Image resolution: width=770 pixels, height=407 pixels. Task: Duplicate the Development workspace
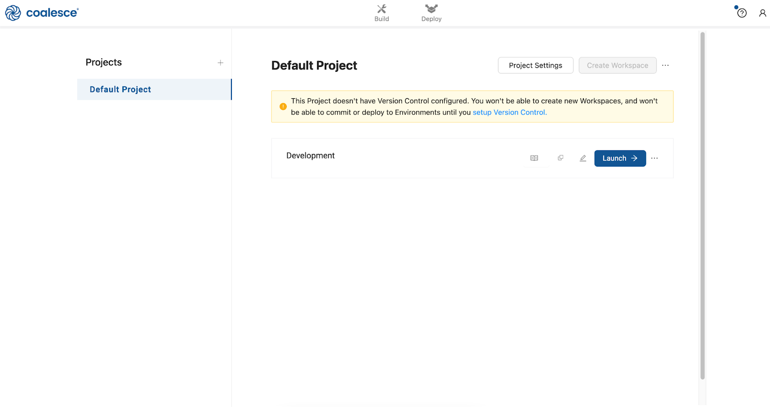[x=561, y=158]
